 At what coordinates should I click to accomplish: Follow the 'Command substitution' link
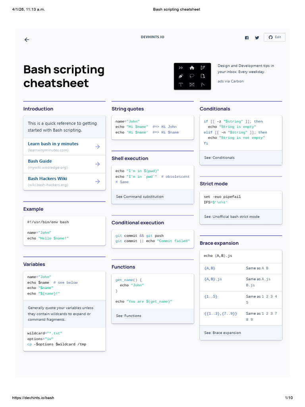143,196
